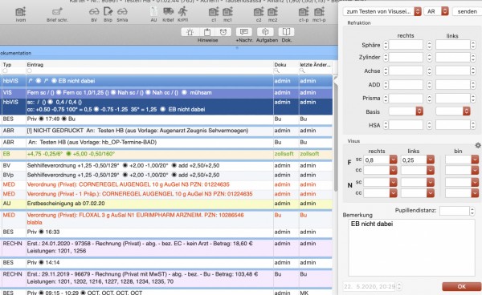Open the F sc rechts visus dropdown showing 0,8
The image size is (482, 295).
pos(393,160)
